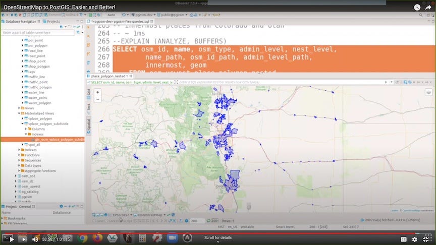Open the calculator icon in the taskbar

tap(142, 238)
